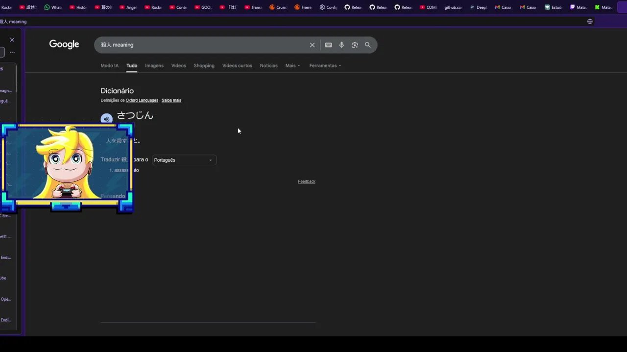Image resolution: width=627 pixels, height=352 pixels.
Task: Open the Saiba mais link
Action: tap(171, 100)
